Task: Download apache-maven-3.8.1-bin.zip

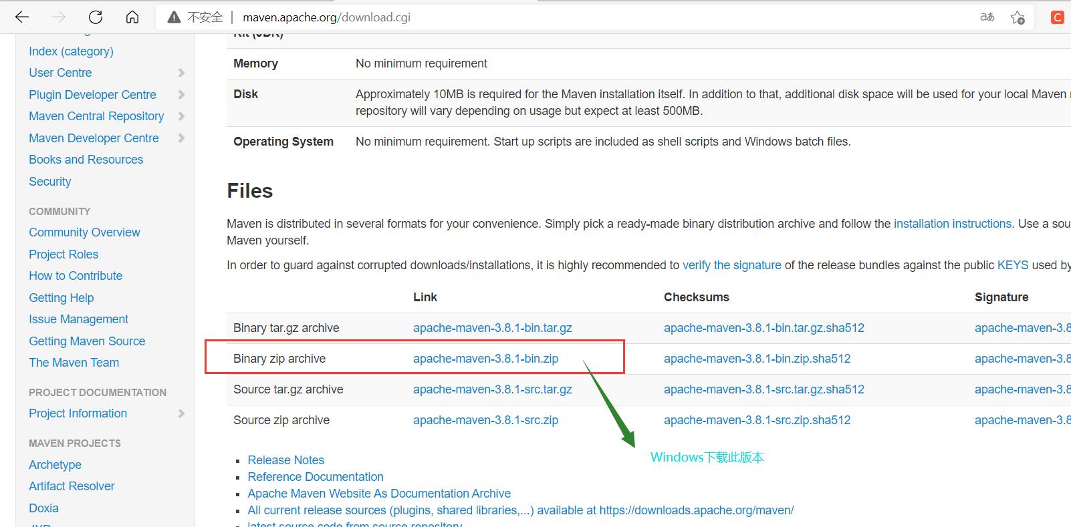Action: click(485, 359)
